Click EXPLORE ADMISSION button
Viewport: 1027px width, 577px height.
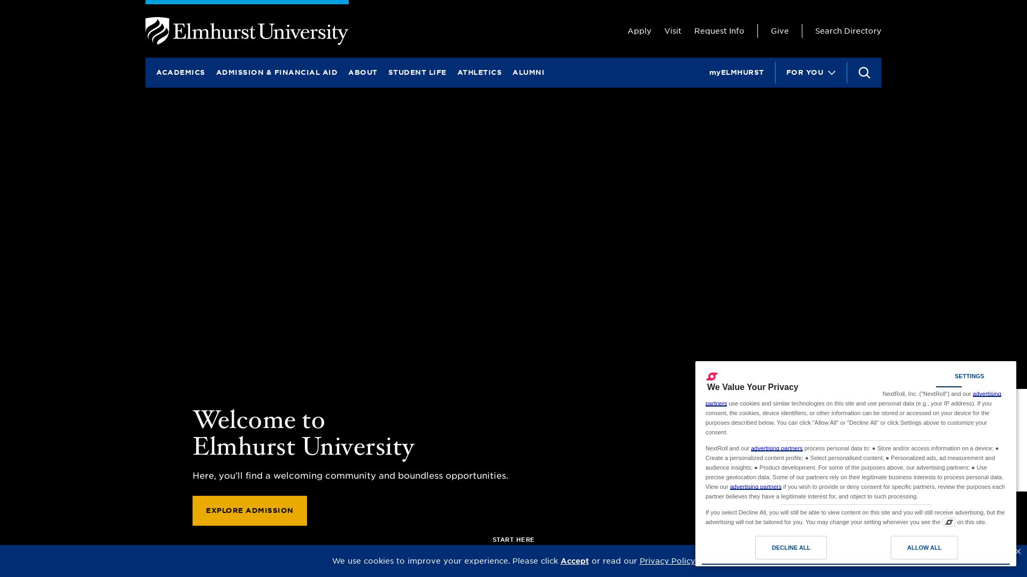click(x=250, y=510)
